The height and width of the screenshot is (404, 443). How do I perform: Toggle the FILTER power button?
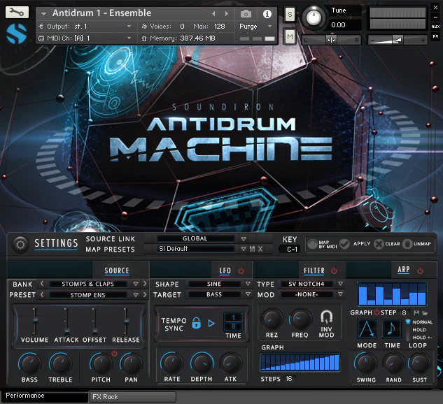coord(334,270)
